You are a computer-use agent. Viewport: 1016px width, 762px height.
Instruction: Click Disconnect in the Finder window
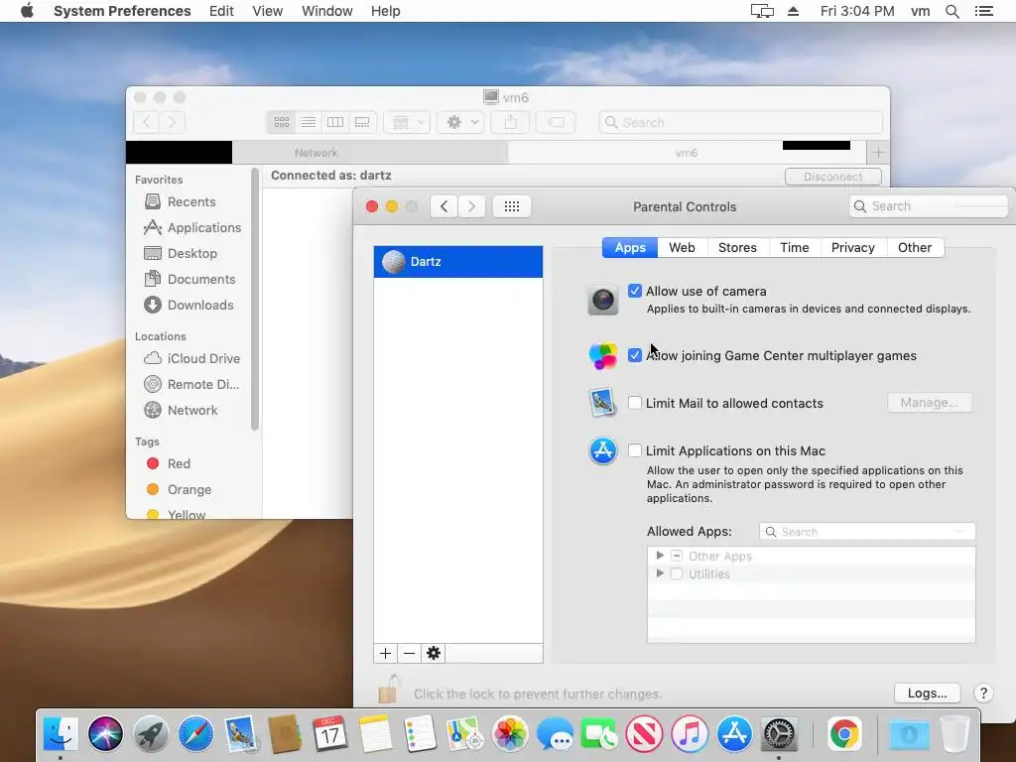[832, 177]
